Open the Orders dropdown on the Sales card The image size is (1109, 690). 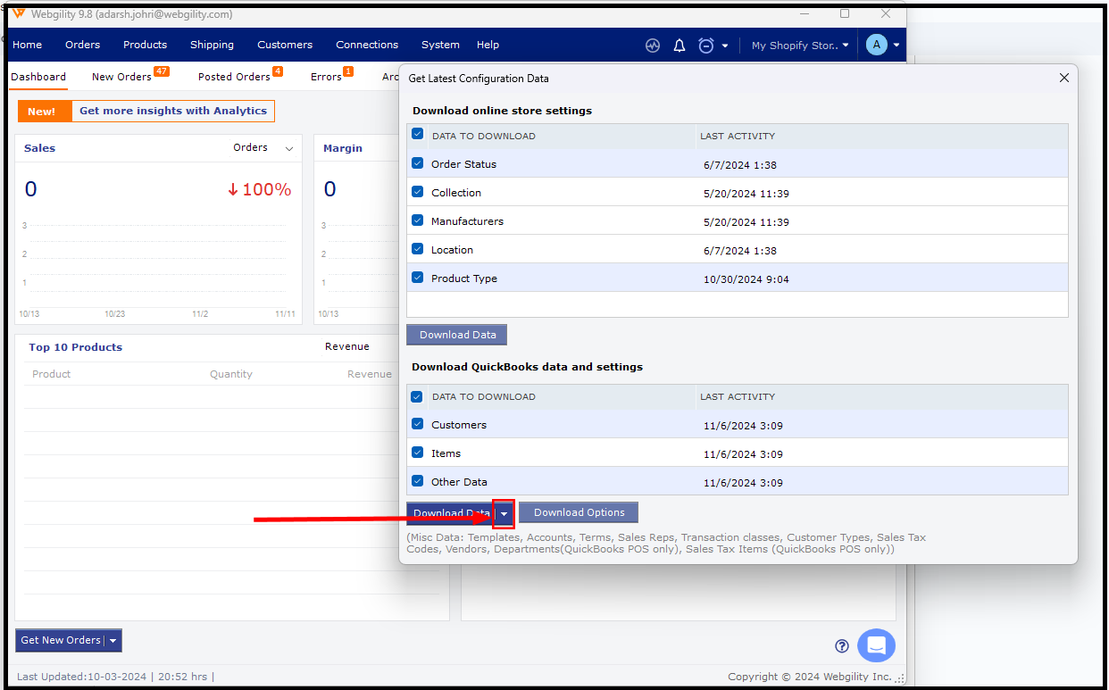tap(263, 148)
